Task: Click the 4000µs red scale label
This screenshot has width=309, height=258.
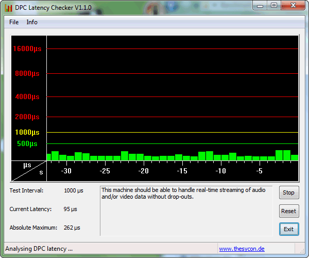Action: 27,96
